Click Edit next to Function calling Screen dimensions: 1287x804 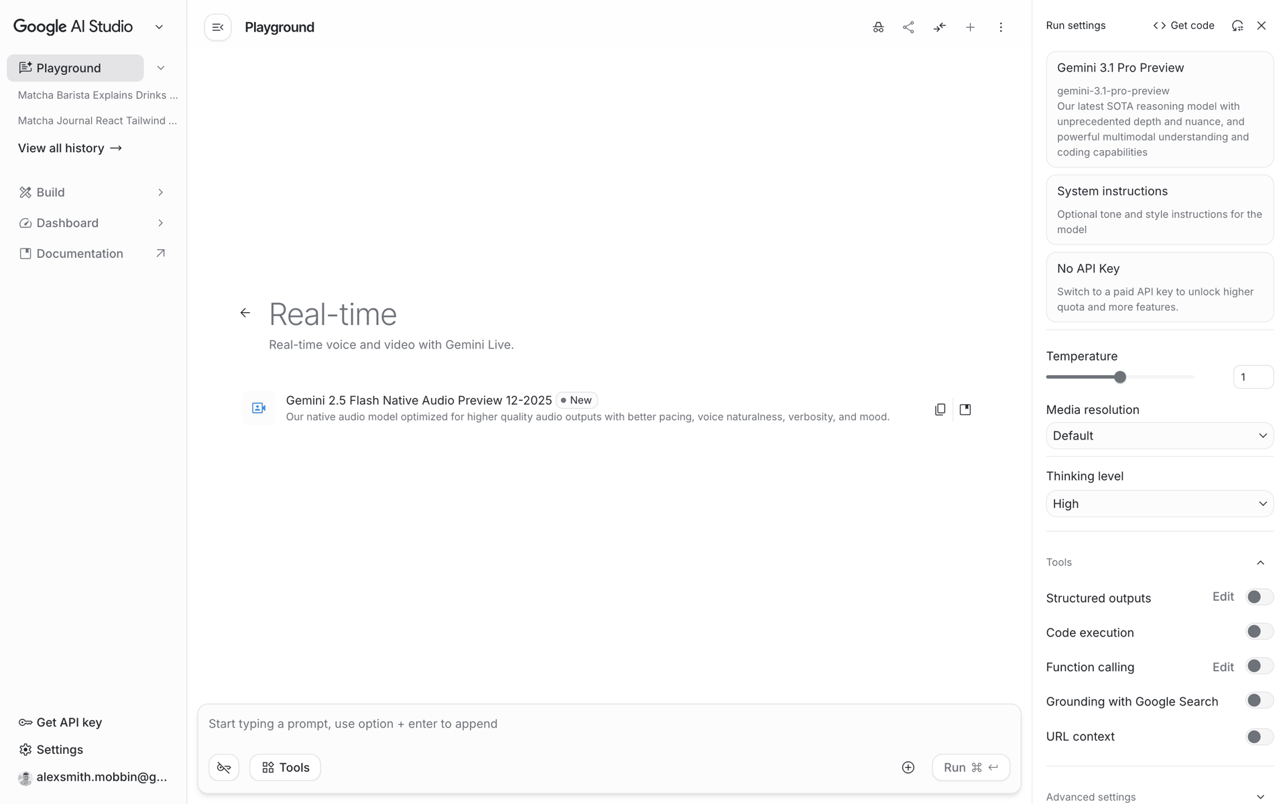1223,667
